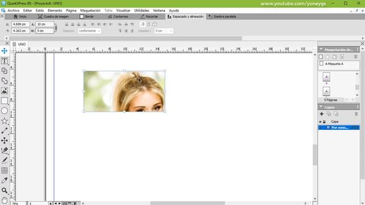This screenshot has height=205, width=365.
Task: Toggle the A-Maqueta A master page checkbox
Action: (322, 63)
